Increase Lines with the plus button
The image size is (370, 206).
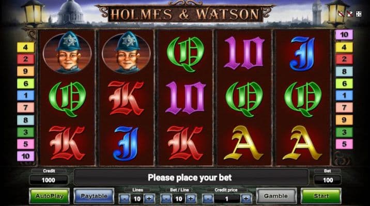149,199
